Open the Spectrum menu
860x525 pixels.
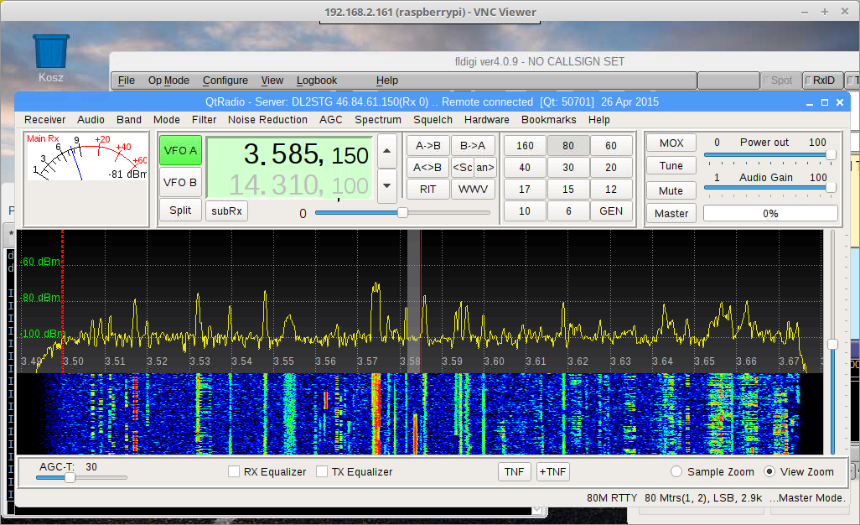click(x=377, y=120)
